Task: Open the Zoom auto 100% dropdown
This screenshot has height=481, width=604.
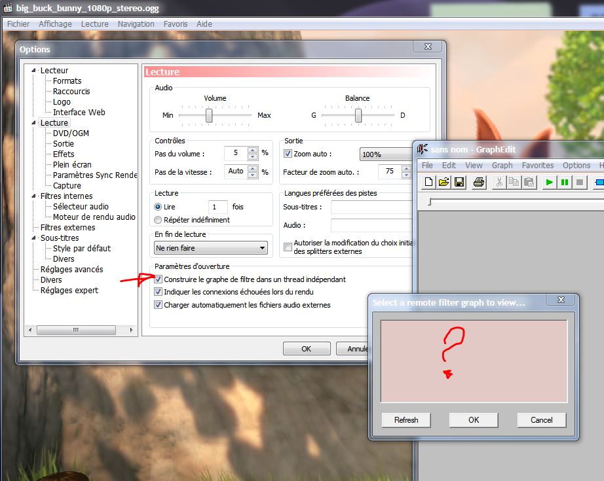Action: (x=386, y=154)
